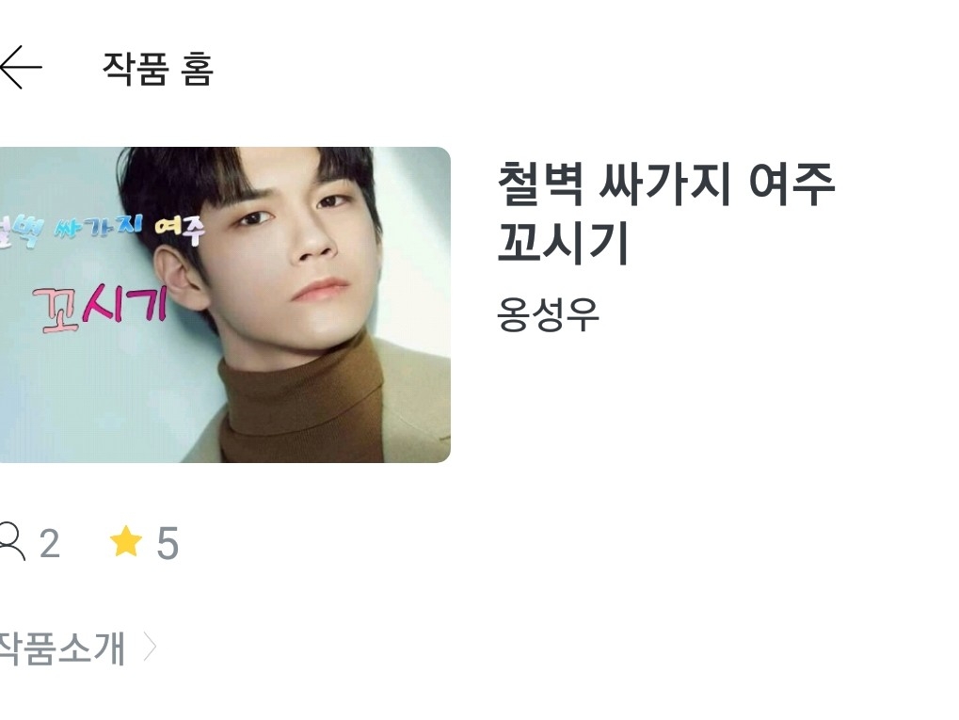
Task: Click the 작품 홈 header title
Action: click(158, 68)
